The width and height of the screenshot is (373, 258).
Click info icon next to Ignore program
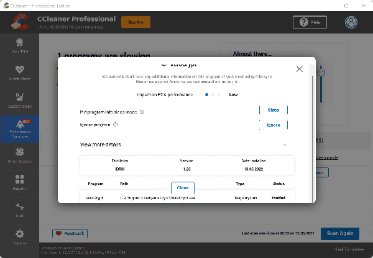point(116,125)
